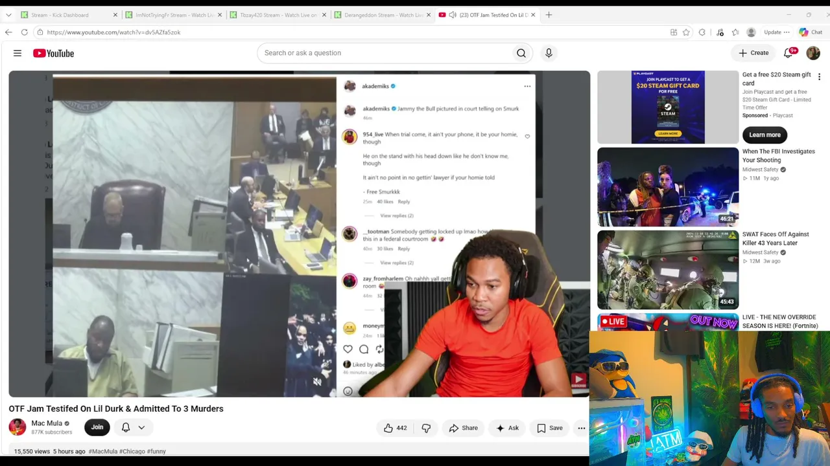Close the Derangeddon Stream tab
The height and width of the screenshot is (466, 830).
click(429, 15)
